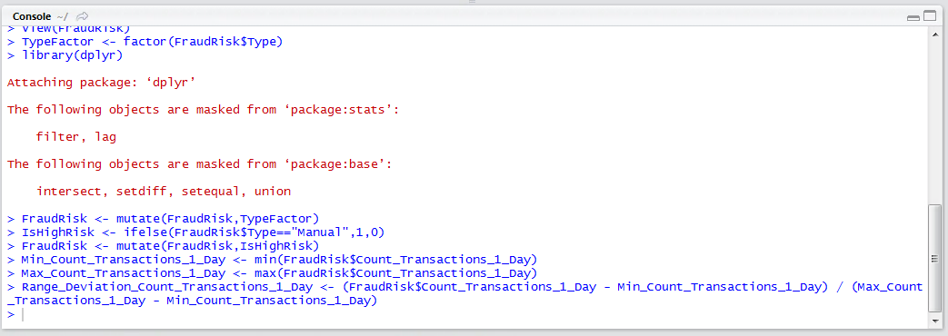Click the 'library(dplyr)' command line
This screenshot has width=948, height=336.
pos(65,55)
